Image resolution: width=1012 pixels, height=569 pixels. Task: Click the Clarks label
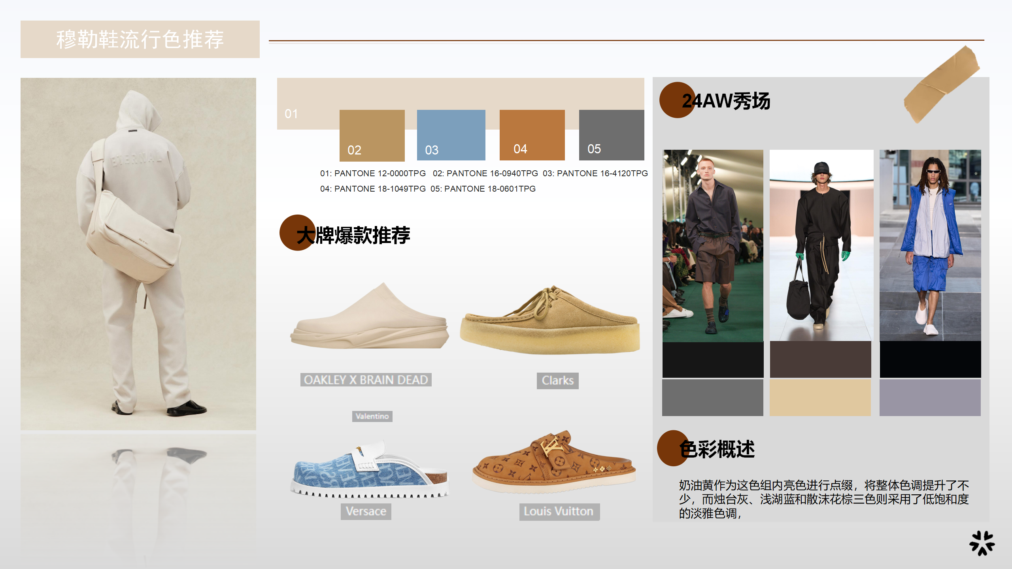point(557,381)
